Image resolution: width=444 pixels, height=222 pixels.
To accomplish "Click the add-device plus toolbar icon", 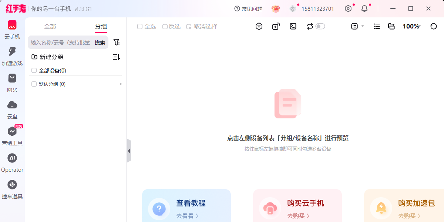I will coord(276,26).
